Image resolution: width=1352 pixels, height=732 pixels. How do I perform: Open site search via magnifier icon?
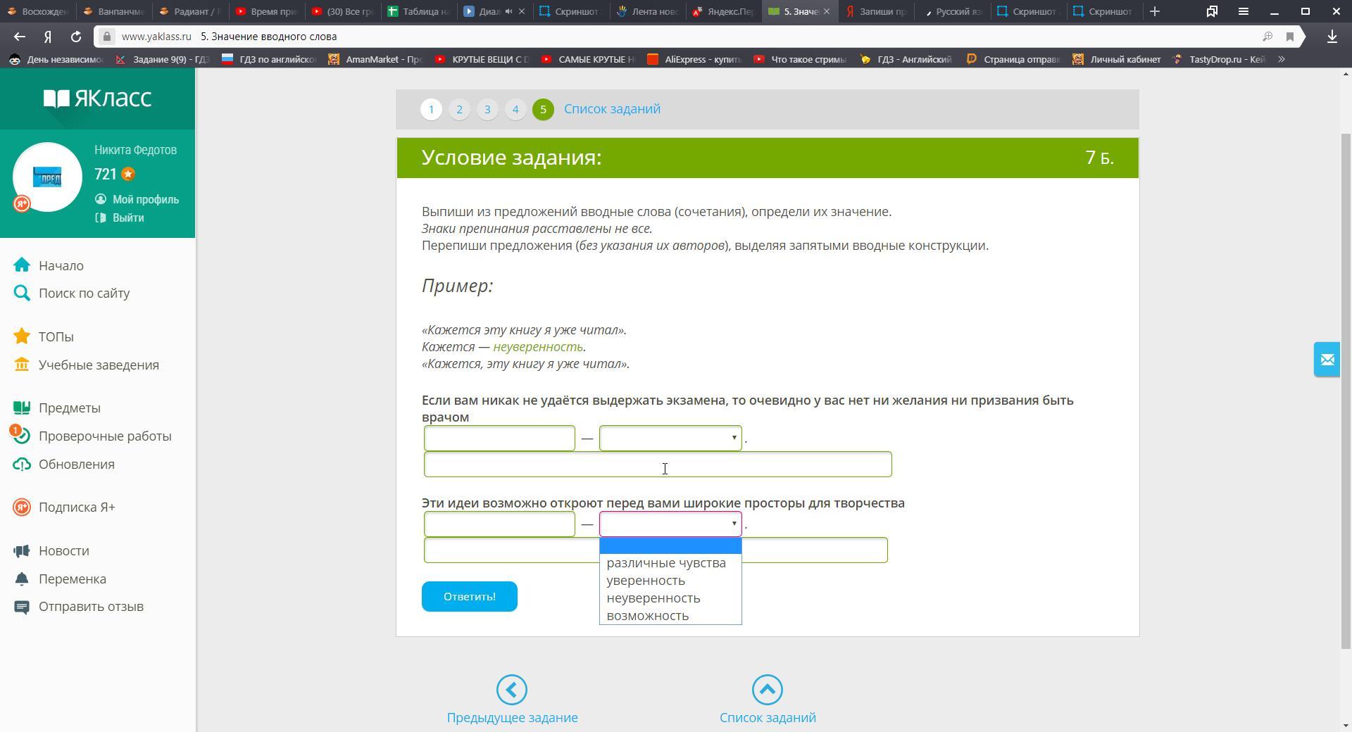22,294
